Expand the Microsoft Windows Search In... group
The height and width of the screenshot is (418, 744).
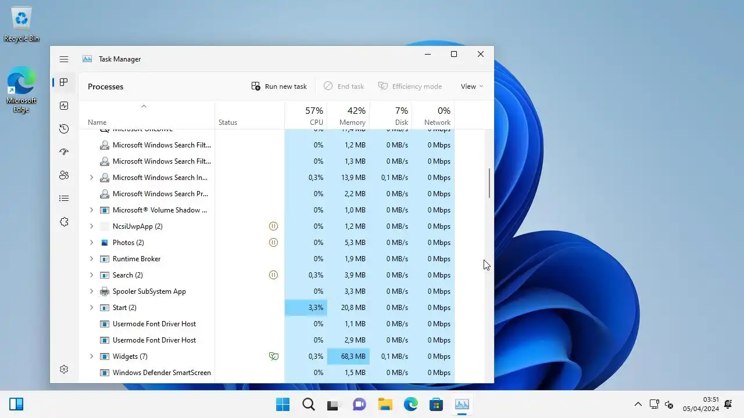click(x=91, y=178)
